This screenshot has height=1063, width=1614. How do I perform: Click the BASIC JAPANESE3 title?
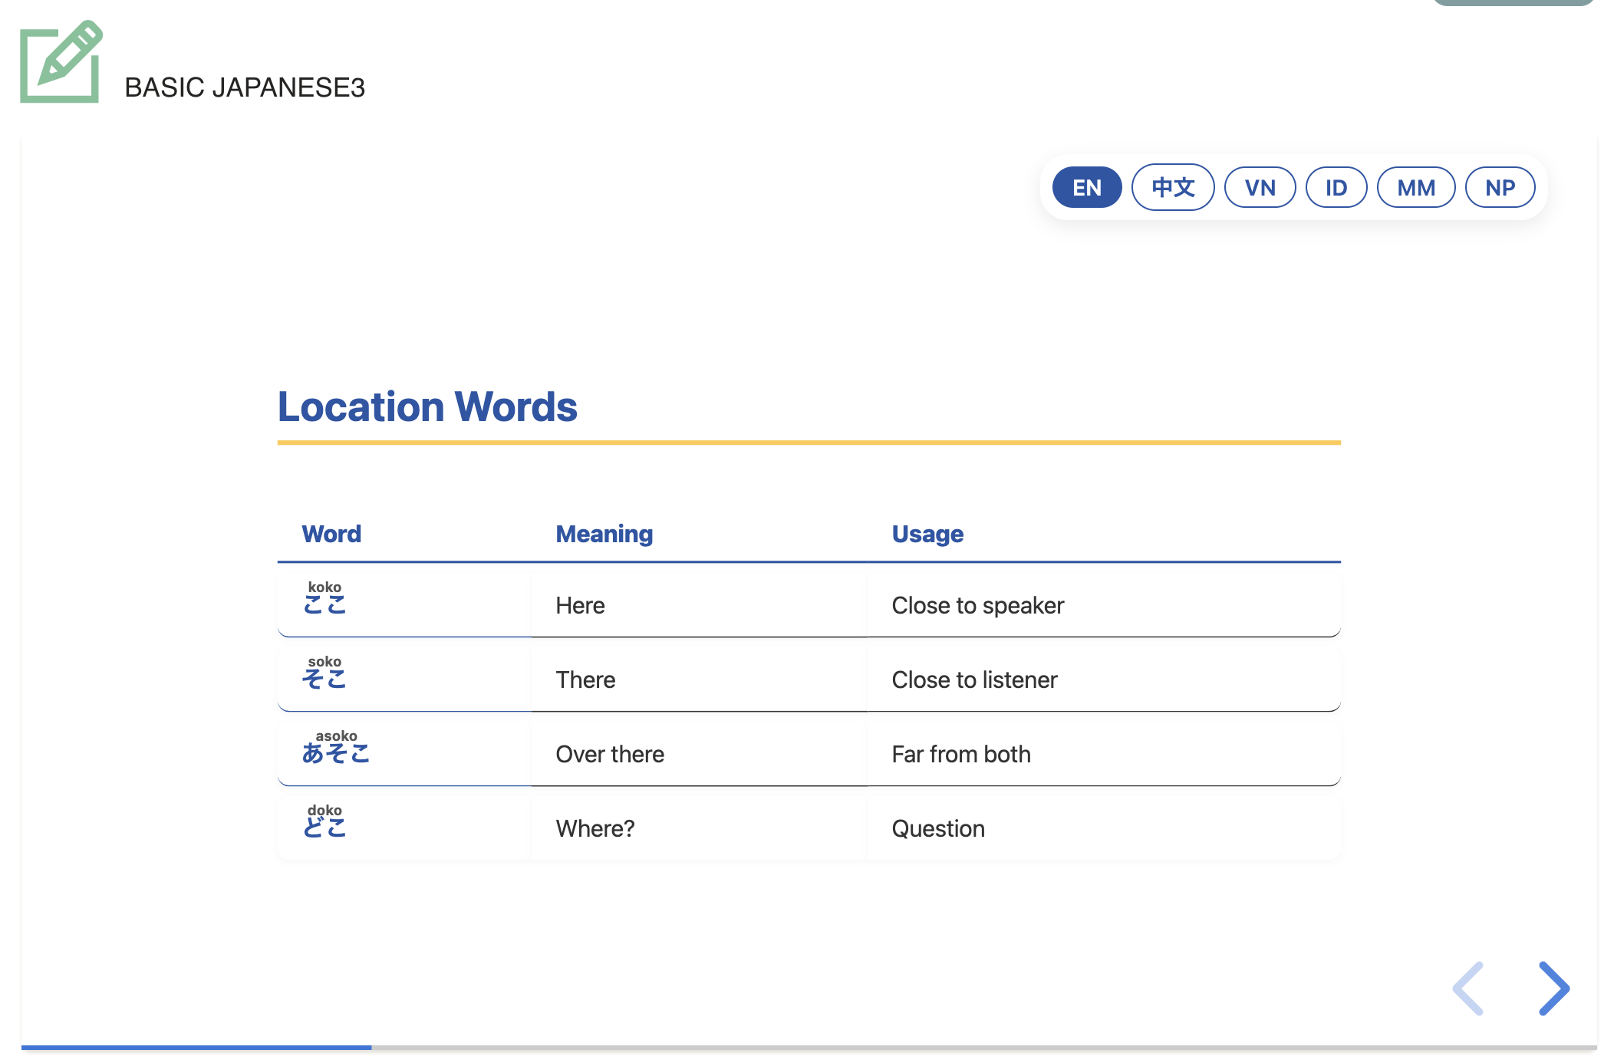(245, 87)
